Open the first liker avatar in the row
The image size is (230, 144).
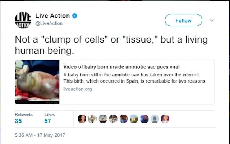(82, 119)
